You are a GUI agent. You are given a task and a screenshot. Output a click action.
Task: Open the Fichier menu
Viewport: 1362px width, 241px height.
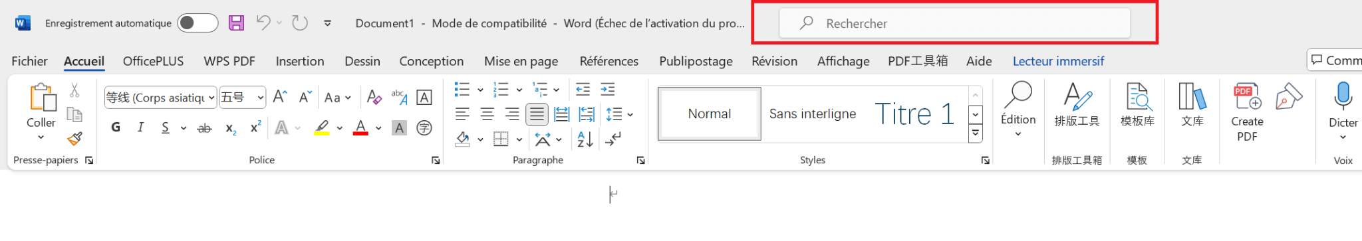click(x=29, y=61)
